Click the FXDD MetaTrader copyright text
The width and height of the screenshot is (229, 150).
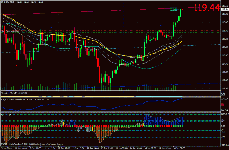(x=32, y=144)
